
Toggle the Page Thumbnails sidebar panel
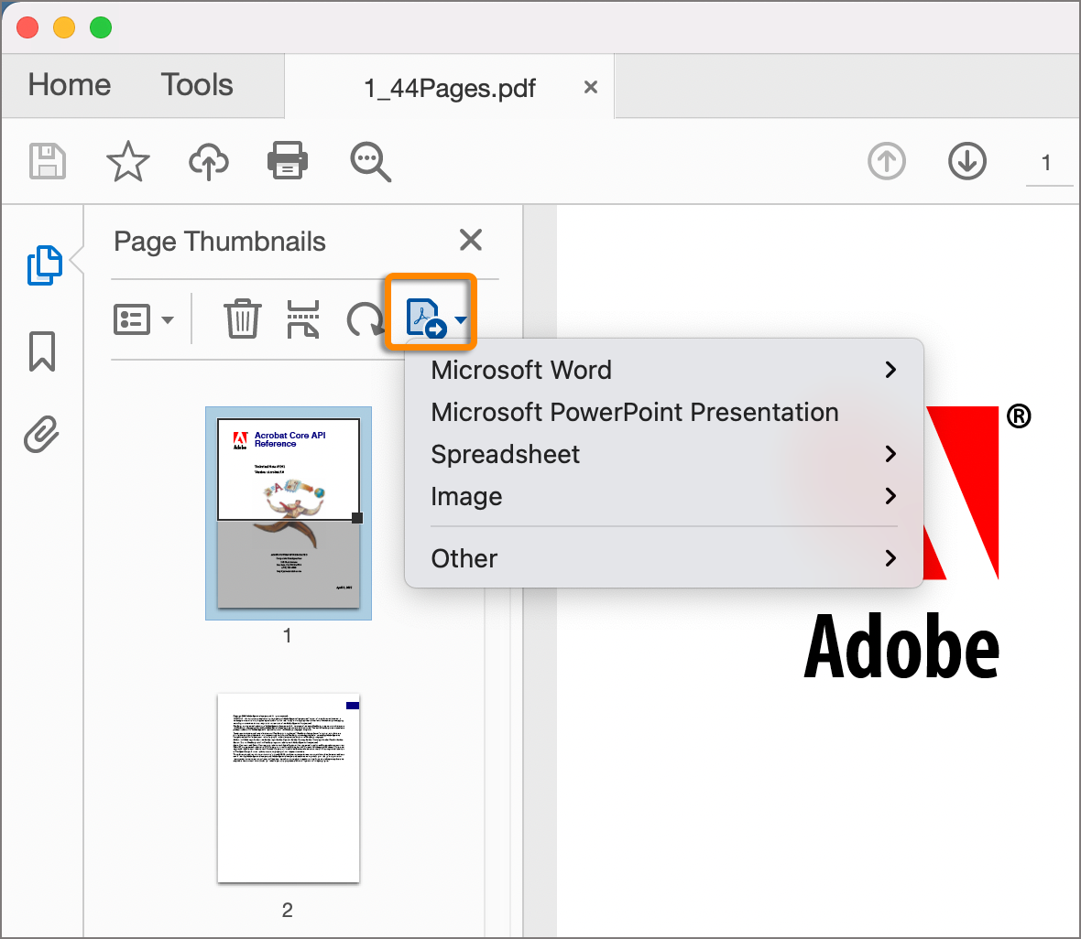click(x=44, y=264)
